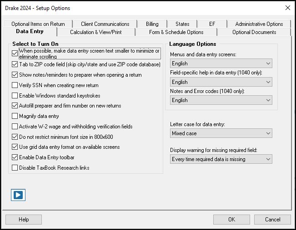296x230 pixels.
Task: Click 'Menus and data entry screens:' label
Action: (203, 54)
